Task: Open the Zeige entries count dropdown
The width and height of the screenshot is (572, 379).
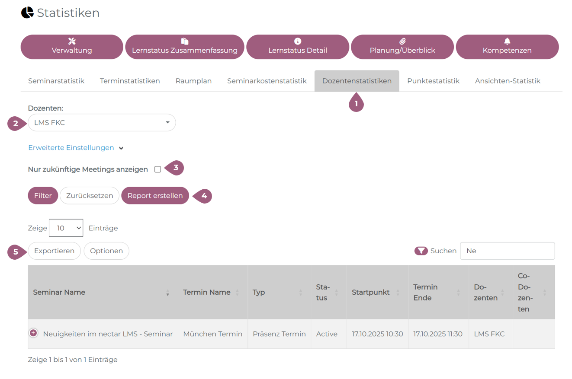Action: click(x=66, y=228)
